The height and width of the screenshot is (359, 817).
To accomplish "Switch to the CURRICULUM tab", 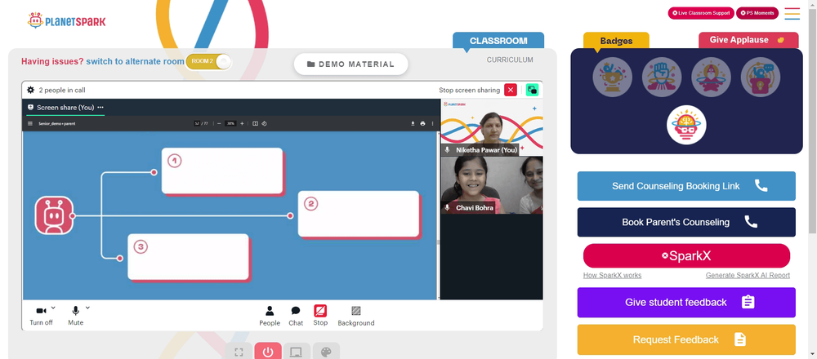I will [510, 60].
